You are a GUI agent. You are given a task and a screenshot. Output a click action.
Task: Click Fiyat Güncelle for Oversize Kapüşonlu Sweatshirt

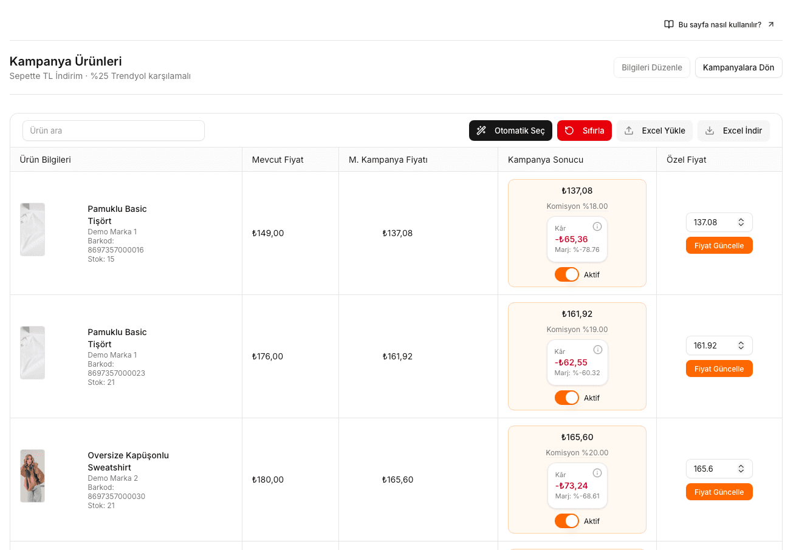(719, 492)
